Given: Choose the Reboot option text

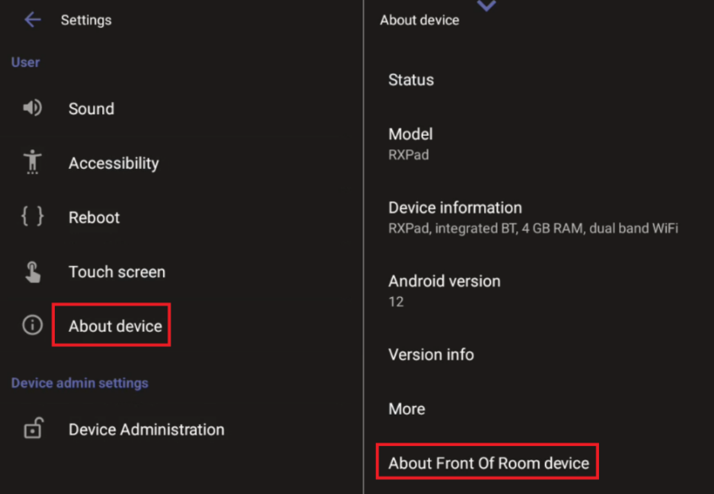Looking at the screenshot, I should [94, 218].
